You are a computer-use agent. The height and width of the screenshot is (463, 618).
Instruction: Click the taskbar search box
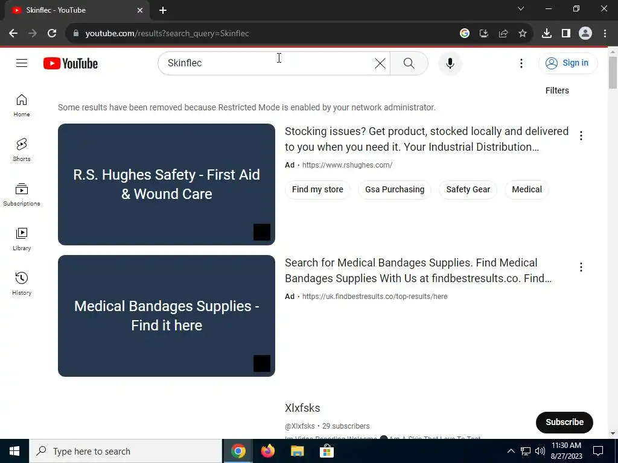126,451
